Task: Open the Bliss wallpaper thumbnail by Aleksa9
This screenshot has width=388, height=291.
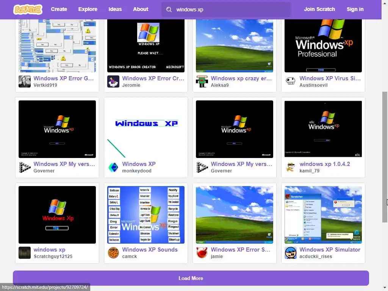Action: pos(235,46)
